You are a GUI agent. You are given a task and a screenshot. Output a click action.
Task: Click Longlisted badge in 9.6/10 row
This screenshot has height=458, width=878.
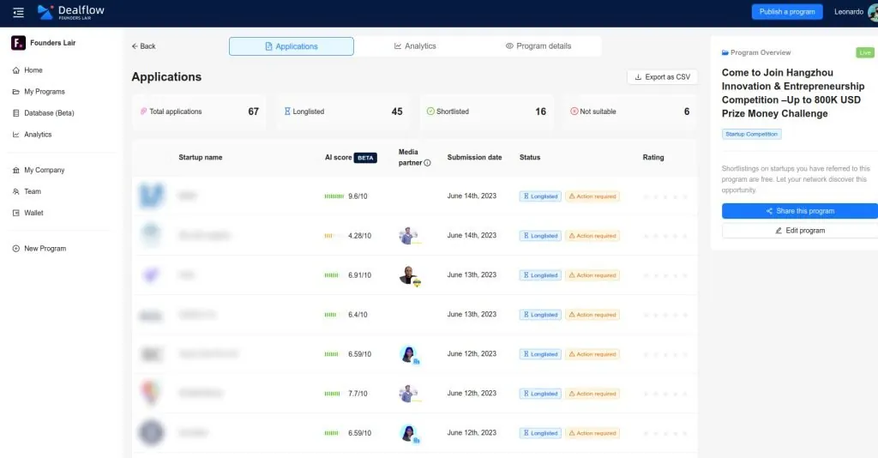(x=540, y=196)
